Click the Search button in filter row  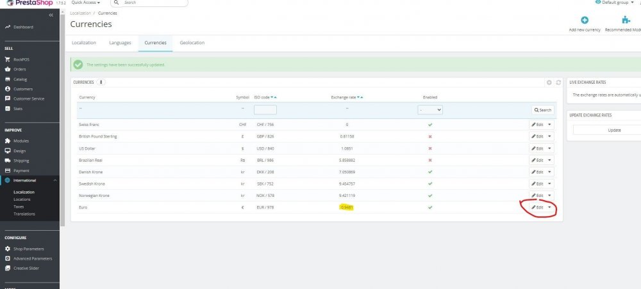[542, 110]
